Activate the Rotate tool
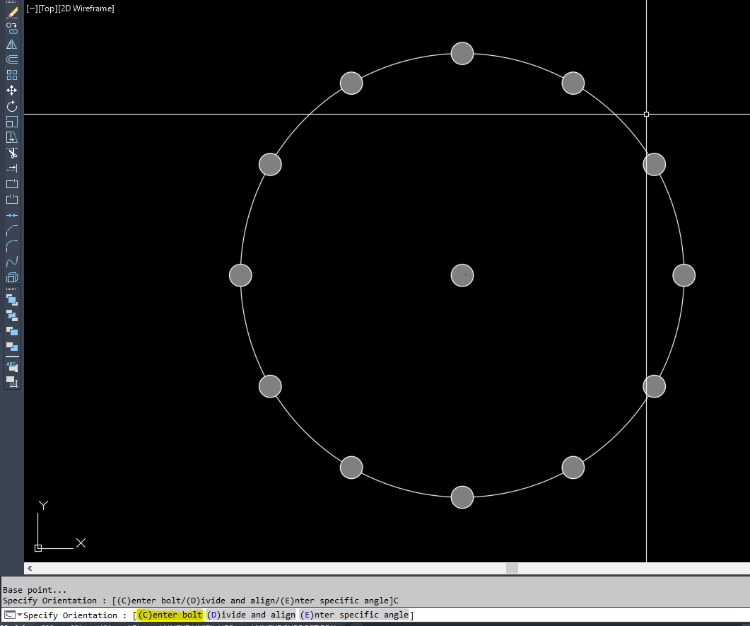The width and height of the screenshot is (750, 626). (12, 106)
